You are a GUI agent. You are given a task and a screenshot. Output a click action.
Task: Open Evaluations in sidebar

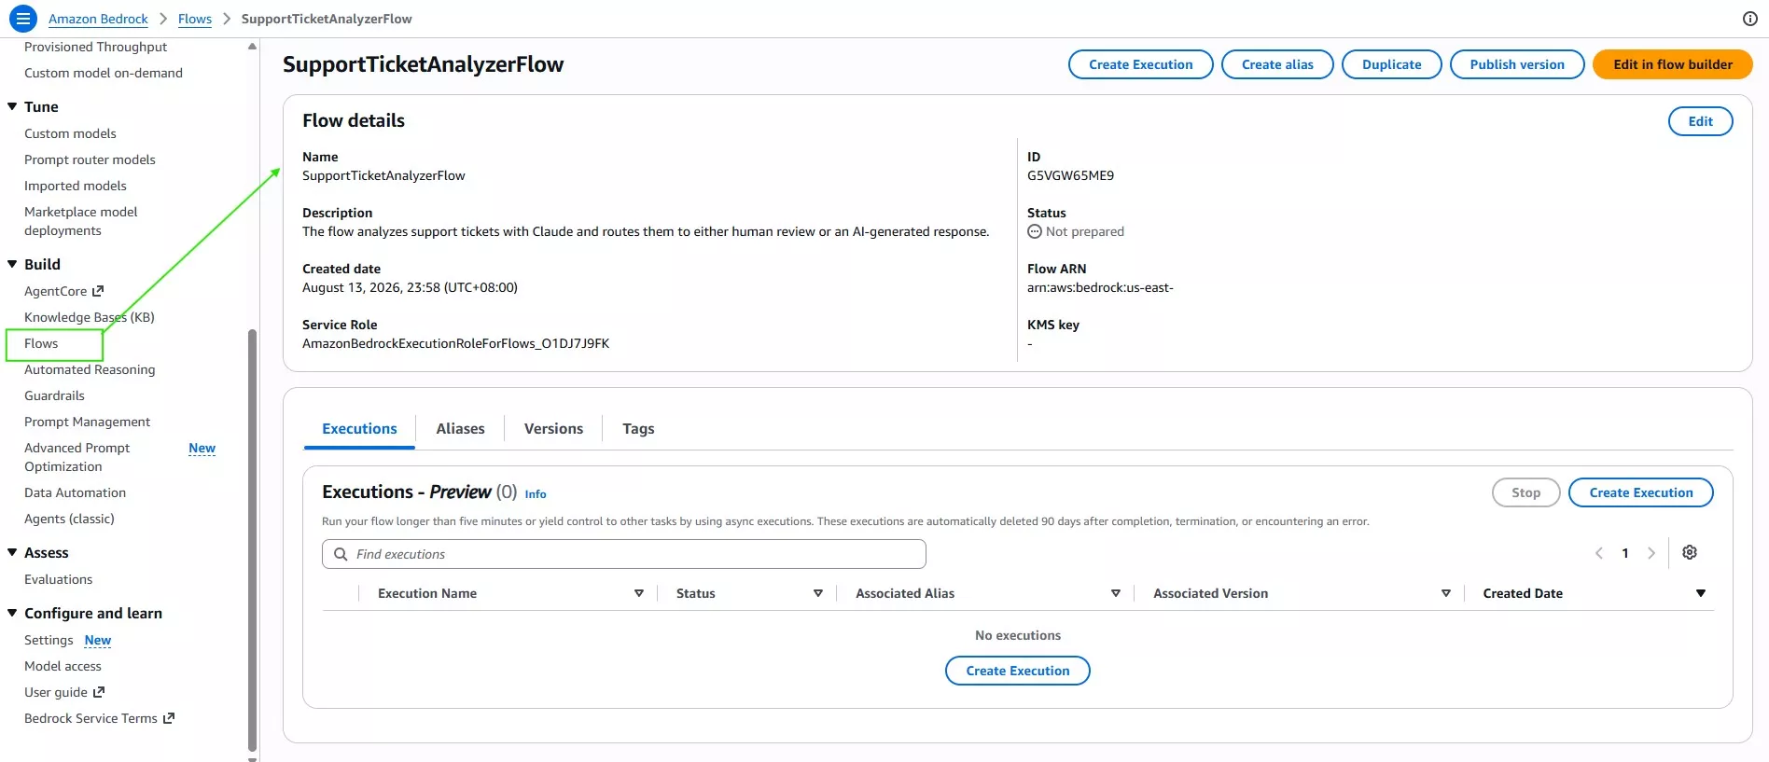tap(58, 579)
